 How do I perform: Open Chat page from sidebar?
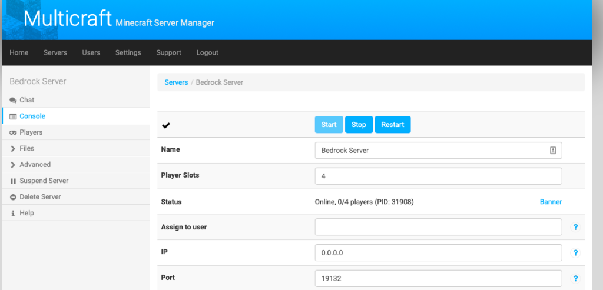click(27, 100)
